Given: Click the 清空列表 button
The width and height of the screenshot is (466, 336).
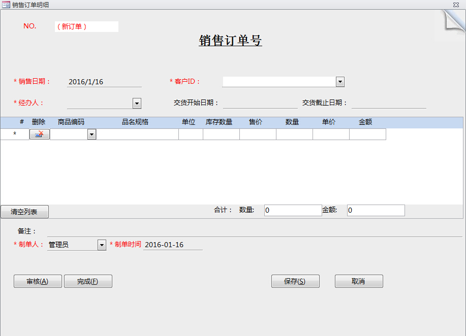Looking at the screenshot, I should coord(25,212).
